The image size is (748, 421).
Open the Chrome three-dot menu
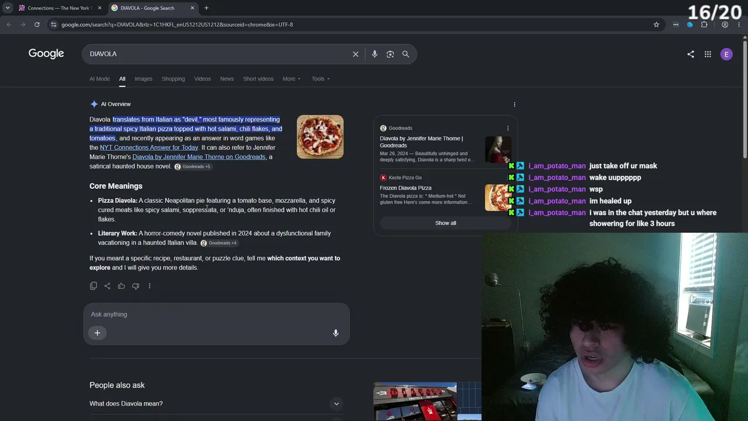[x=739, y=25]
